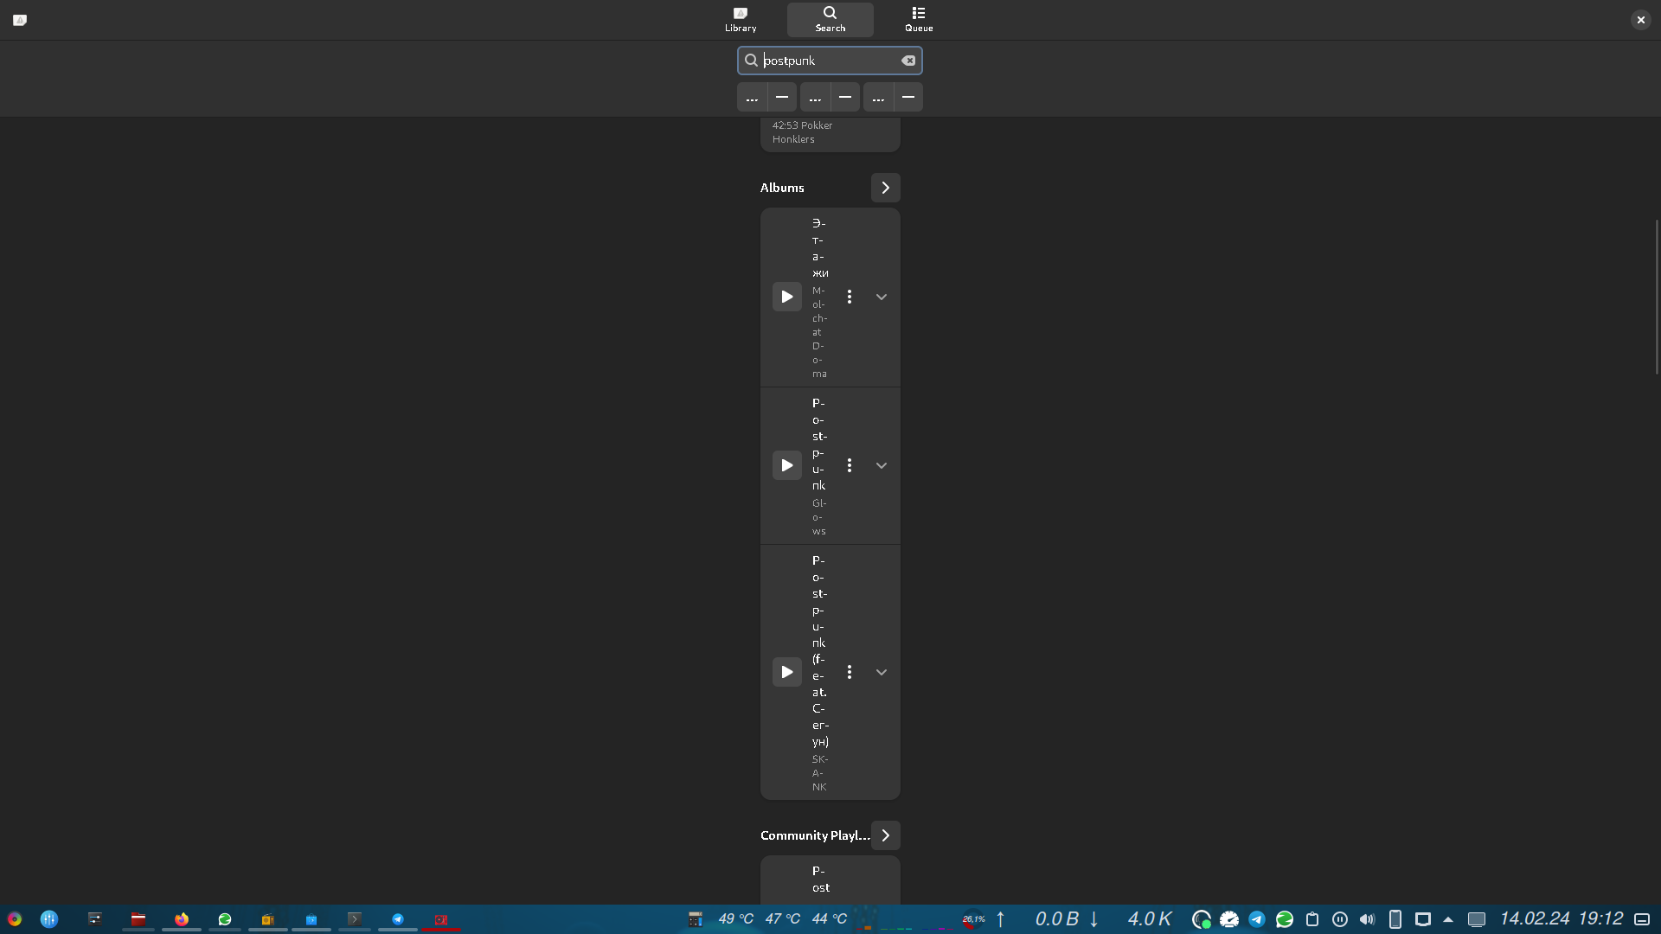Expand the Этажи album tracklist chevron
Image resolution: width=1661 pixels, height=934 pixels.
click(881, 297)
